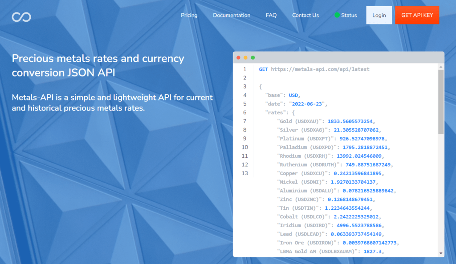Screen dimensions: 456x264
Task: Open the Contact Us page
Action: click(305, 16)
